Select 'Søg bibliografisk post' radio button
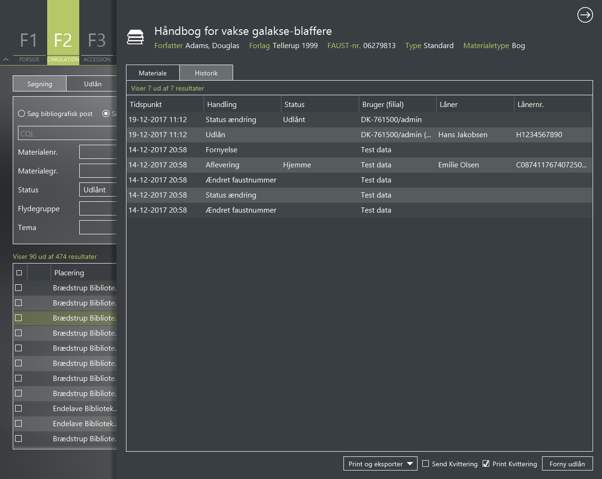This screenshot has height=479, width=602. click(x=21, y=114)
